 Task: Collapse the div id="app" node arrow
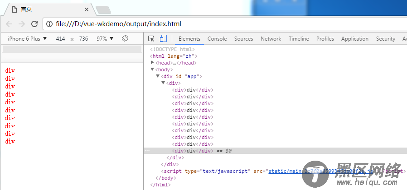158,76
